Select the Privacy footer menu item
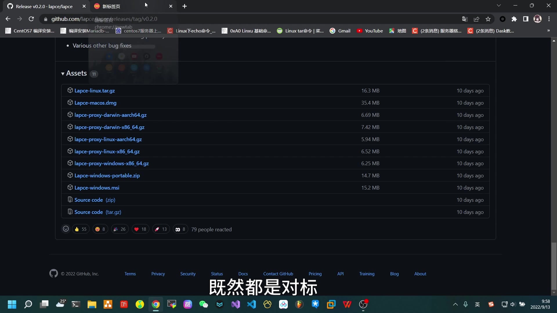This screenshot has height=313, width=557. (158, 274)
